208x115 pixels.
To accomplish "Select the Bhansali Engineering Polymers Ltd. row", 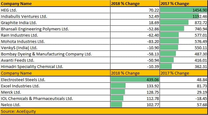I will 104,29.
